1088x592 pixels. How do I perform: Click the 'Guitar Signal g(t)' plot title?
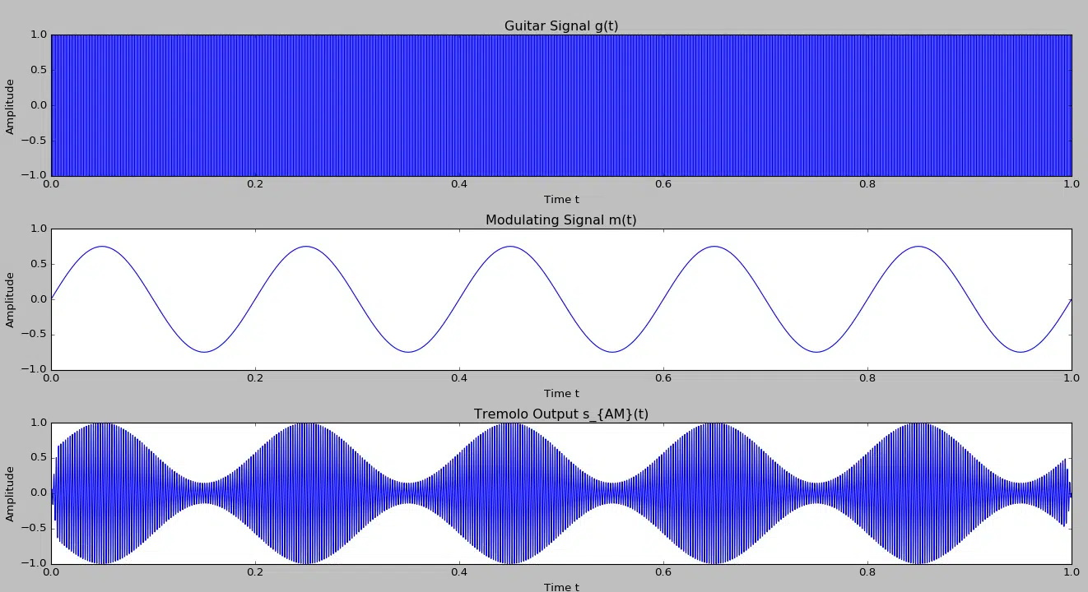click(x=561, y=25)
